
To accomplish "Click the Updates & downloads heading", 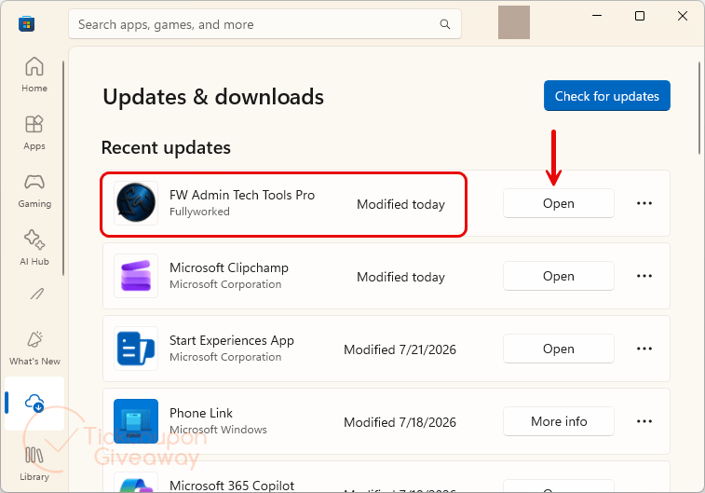I will tap(213, 97).
